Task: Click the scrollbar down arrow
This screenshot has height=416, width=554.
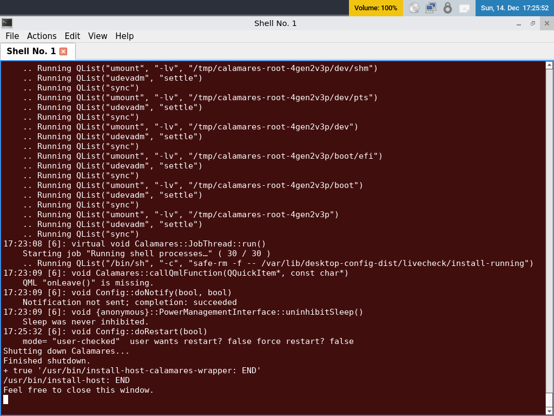Action: click(x=549, y=411)
